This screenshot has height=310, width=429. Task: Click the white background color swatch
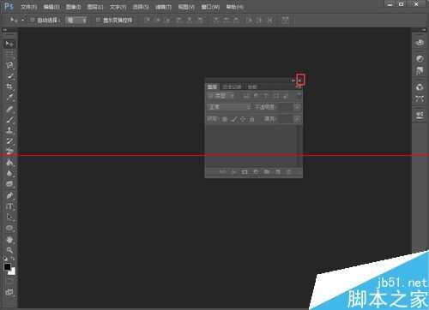[x=13, y=271]
